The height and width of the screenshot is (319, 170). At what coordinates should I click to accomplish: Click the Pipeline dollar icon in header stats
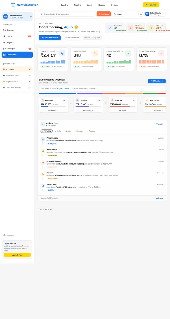(x=131, y=28)
